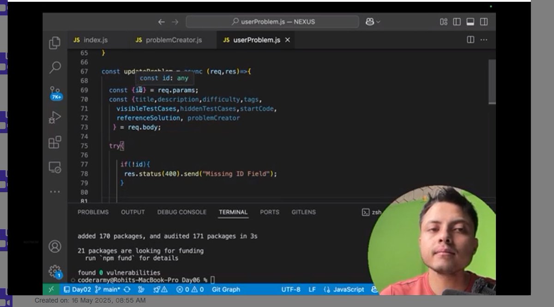Screen dimensions: 554x307
Task: Open the Extensions view
Action: [55, 142]
